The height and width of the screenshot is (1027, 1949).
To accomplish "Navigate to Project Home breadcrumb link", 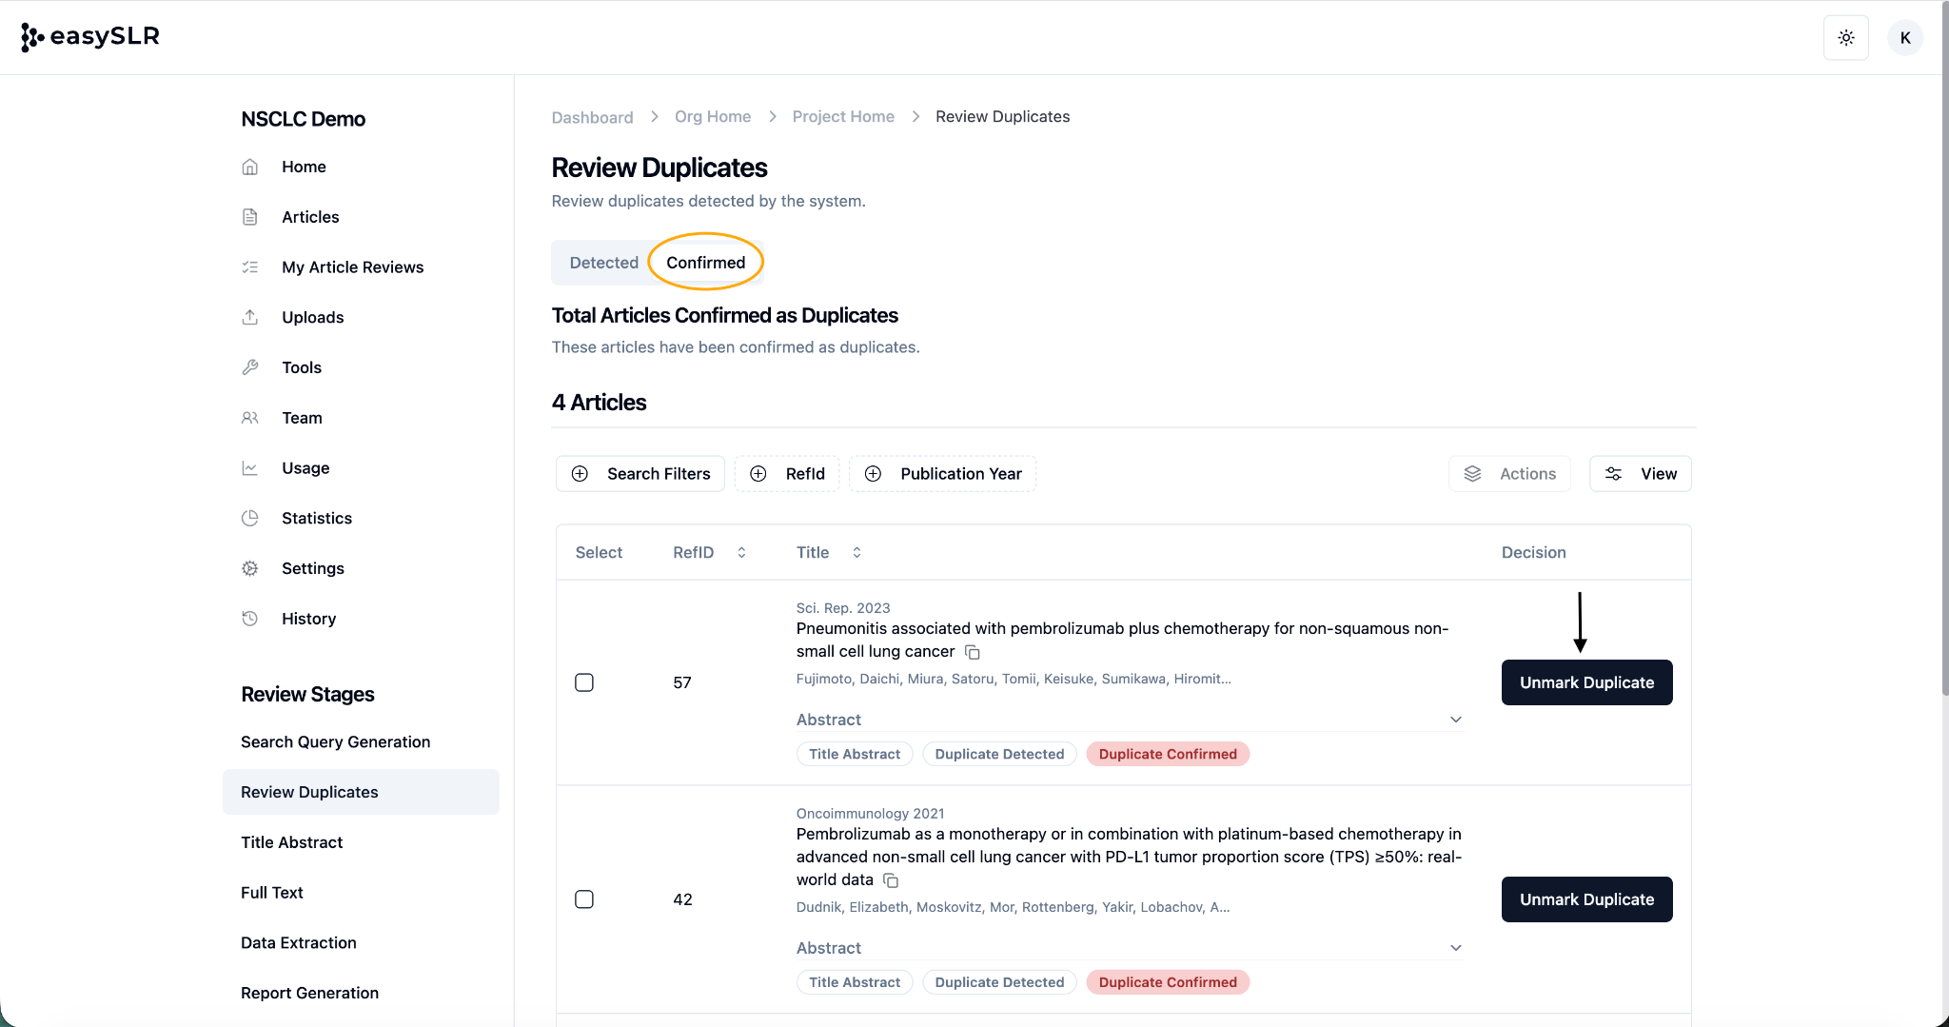I will coord(842,116).
